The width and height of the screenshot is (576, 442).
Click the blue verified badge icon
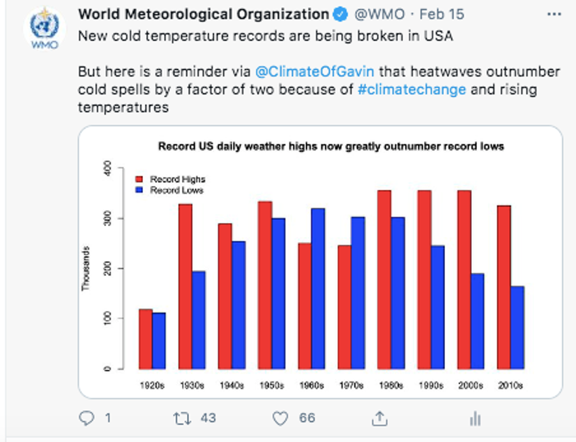tap(340, 15)
